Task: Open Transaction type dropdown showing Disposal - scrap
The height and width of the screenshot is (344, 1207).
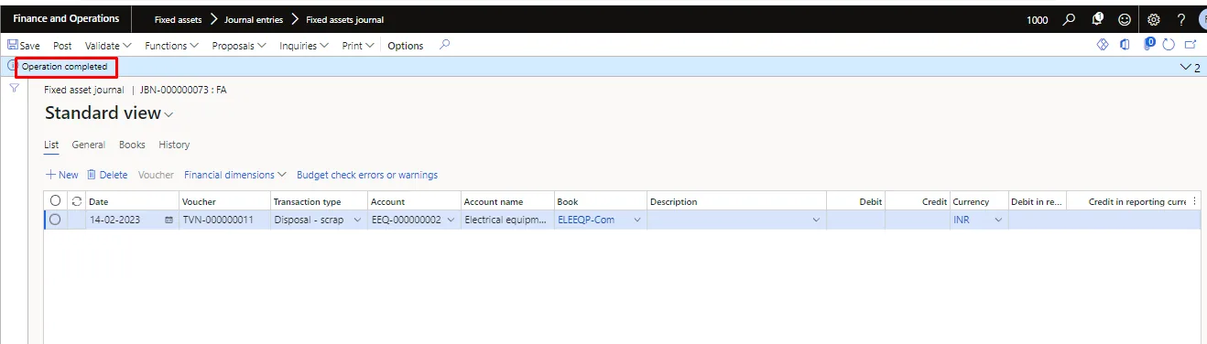Action: point(357,220)
